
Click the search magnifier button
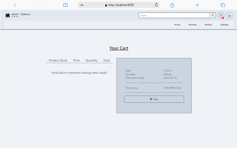coord(213,15)
